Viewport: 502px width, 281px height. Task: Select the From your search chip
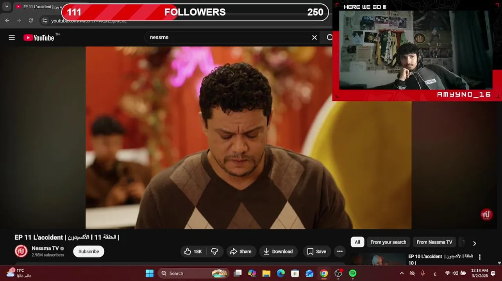tap(388, 242)
